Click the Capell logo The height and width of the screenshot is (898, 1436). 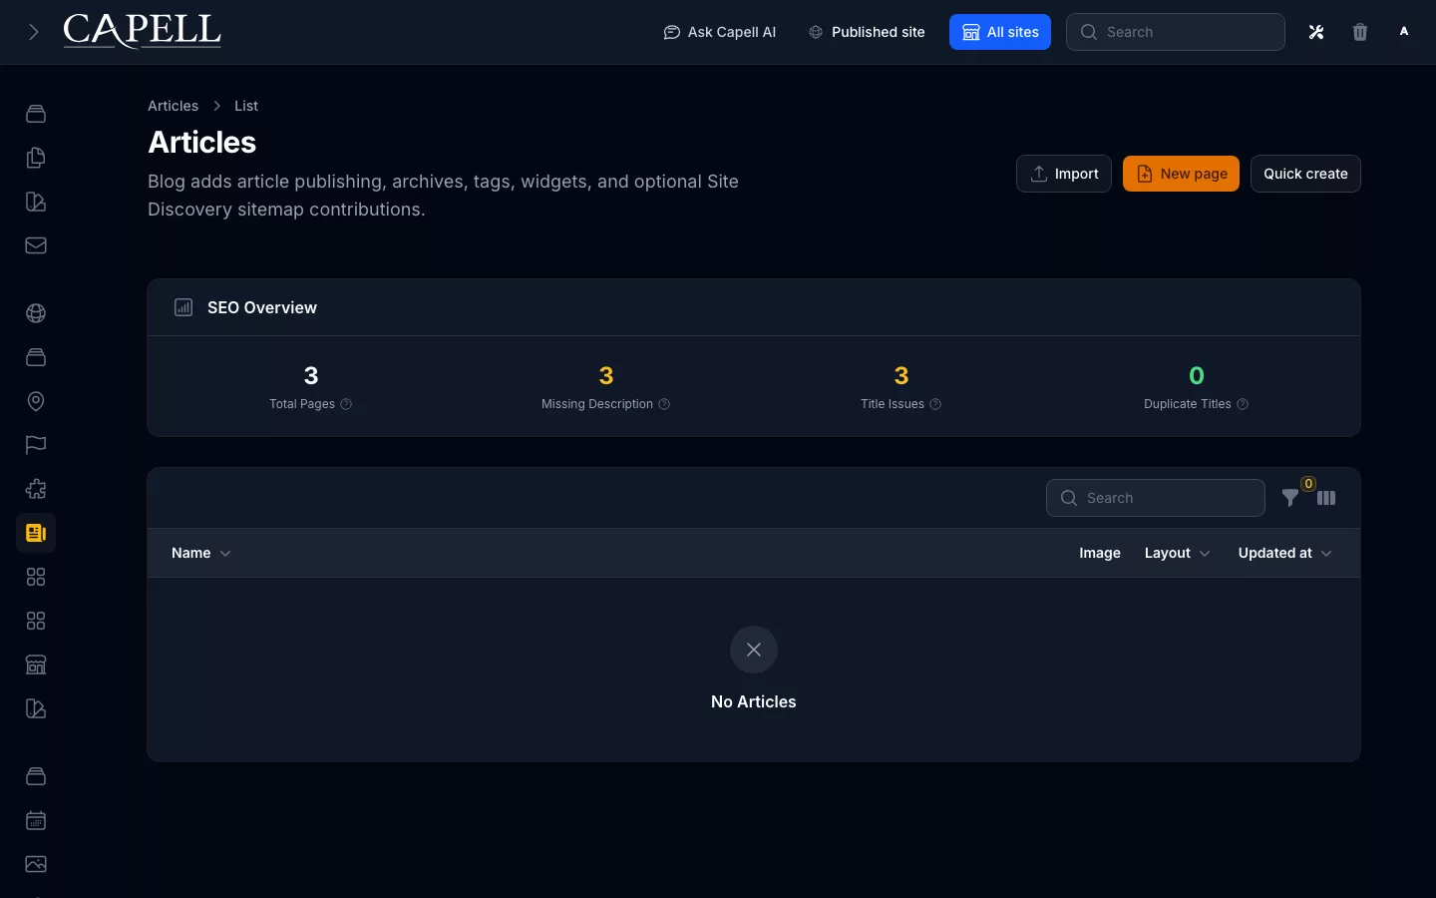[x=143, y=31]
